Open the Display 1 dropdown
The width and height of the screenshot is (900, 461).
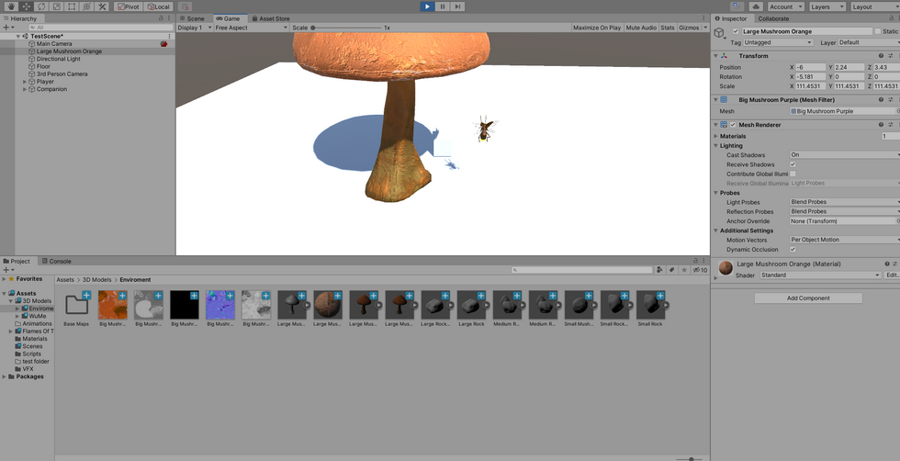(x=195, y=28)
